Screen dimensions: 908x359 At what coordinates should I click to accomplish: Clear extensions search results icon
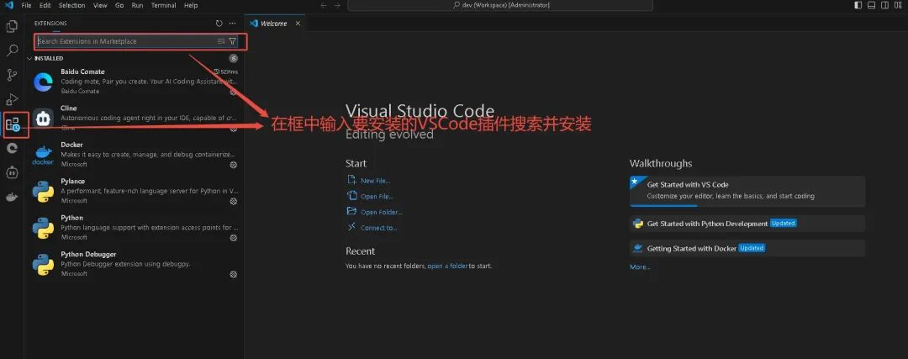pyautogui.click(x=220, y=41)
